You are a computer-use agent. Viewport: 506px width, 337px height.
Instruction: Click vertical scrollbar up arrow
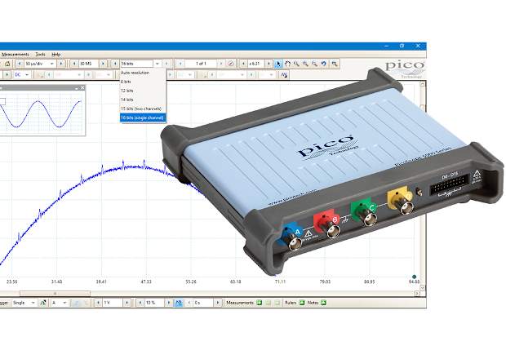422,84
